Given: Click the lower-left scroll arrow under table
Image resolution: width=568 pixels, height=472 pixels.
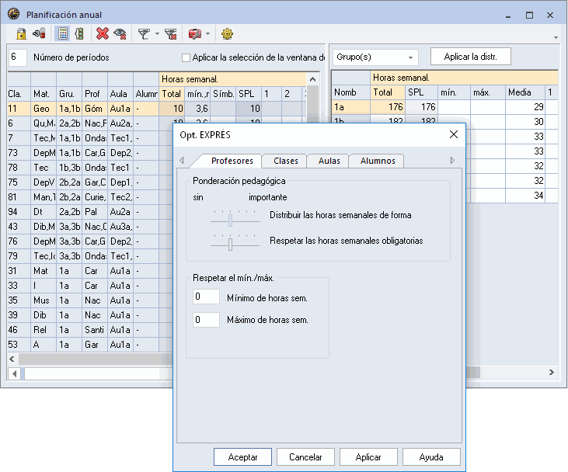Looking at the screenshot, I should point(15,373).
